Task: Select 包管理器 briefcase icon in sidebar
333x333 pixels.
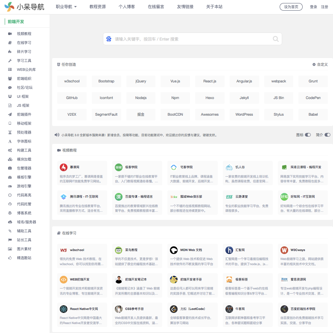Action: [10, 168]
